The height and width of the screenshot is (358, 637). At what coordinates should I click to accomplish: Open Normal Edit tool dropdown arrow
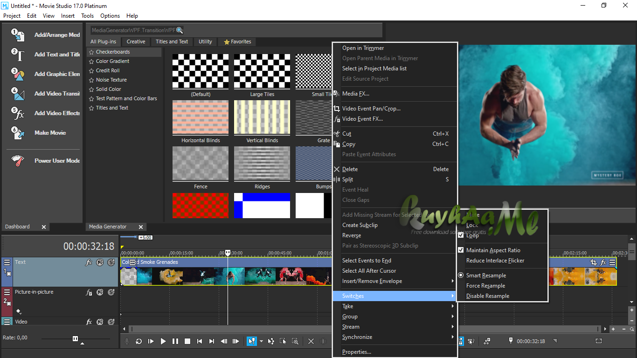[261, 341]
